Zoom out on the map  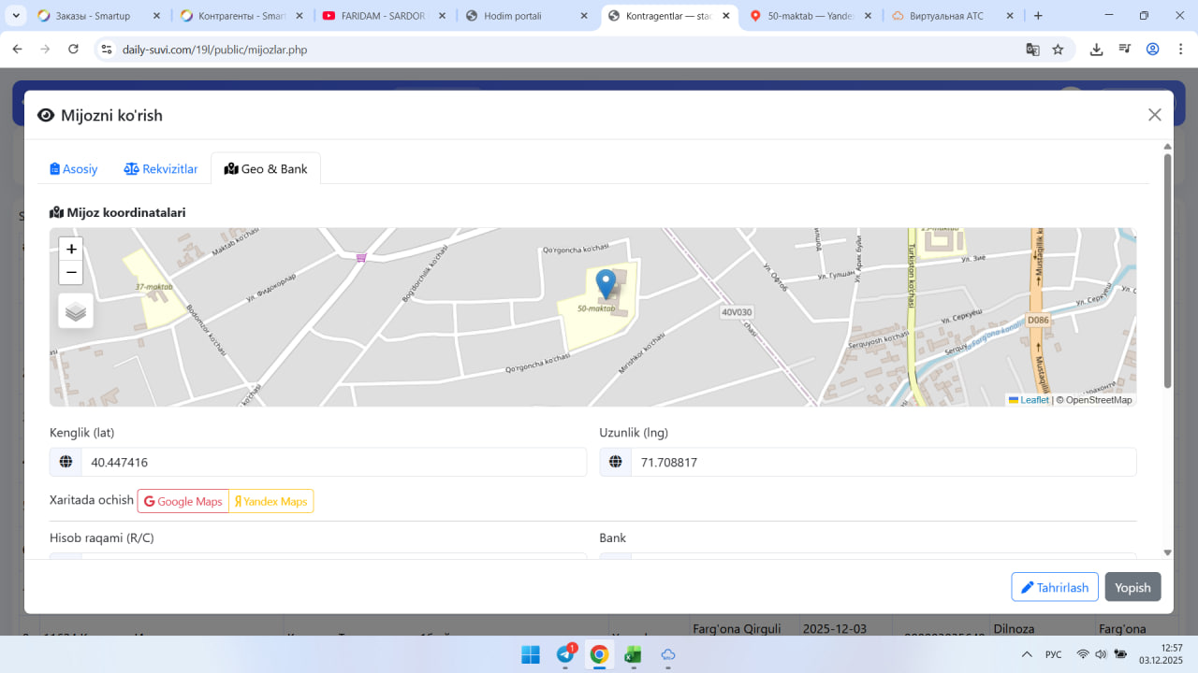tap(71, 273)
